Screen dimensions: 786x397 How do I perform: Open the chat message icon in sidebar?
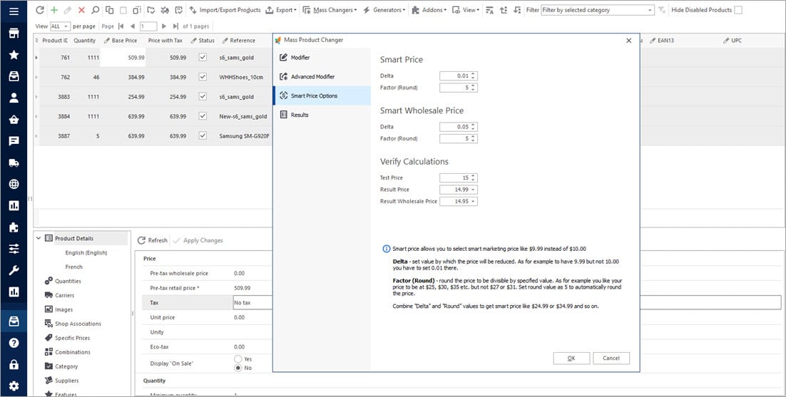pos(14,141)
